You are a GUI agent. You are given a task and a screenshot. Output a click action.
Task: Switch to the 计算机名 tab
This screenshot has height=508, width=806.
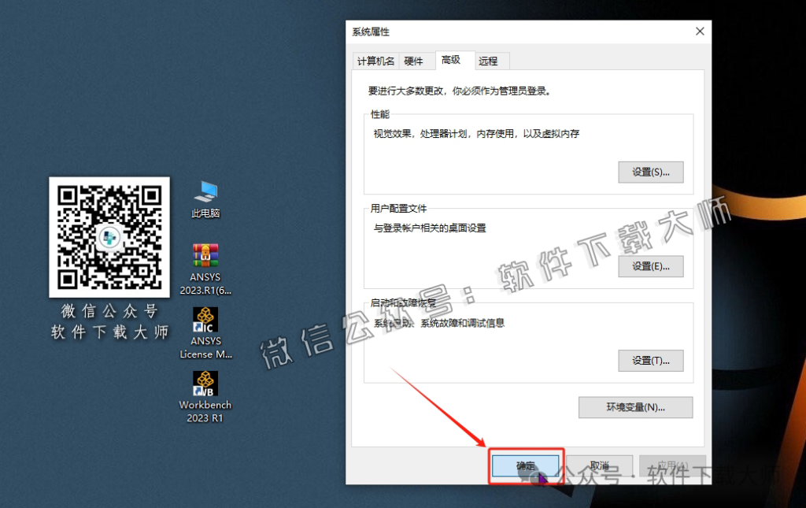(x=375, y=61)
